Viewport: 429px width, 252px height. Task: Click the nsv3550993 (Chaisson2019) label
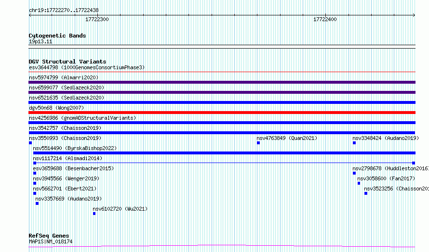click(x=65, y=138)
